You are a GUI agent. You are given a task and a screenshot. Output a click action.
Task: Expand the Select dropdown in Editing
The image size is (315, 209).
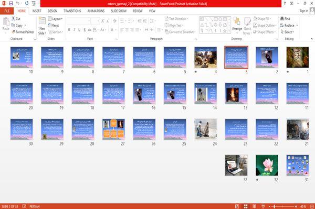[x=287, y=32]
